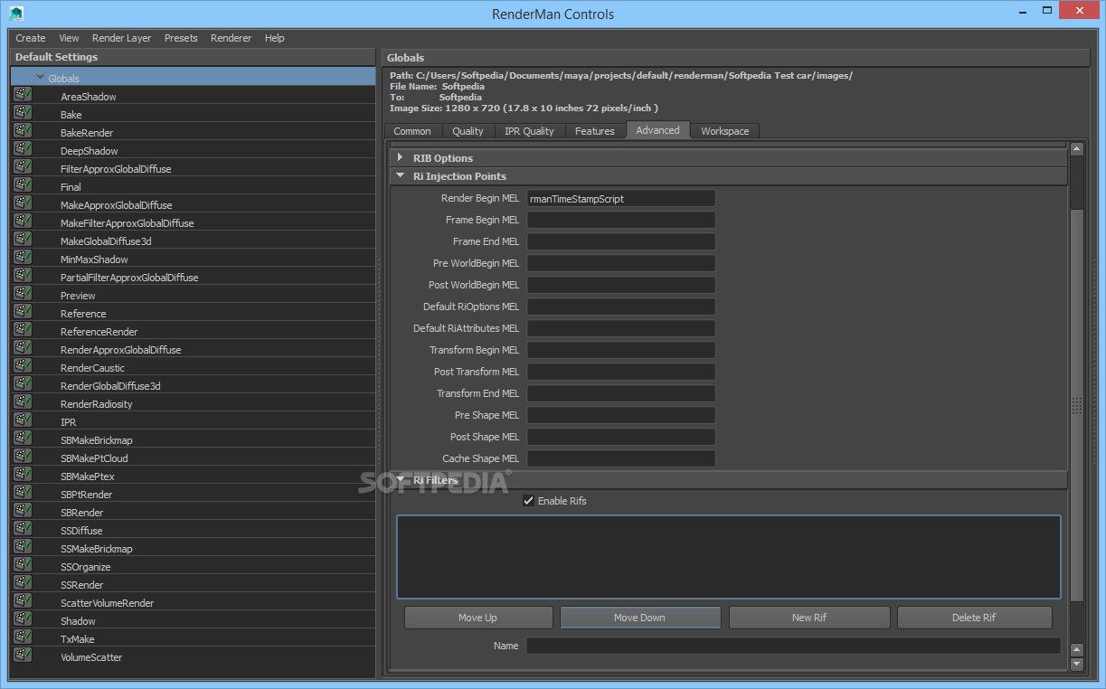
Task: Click the Cache Shape MEL field
Action: point(621,458)
